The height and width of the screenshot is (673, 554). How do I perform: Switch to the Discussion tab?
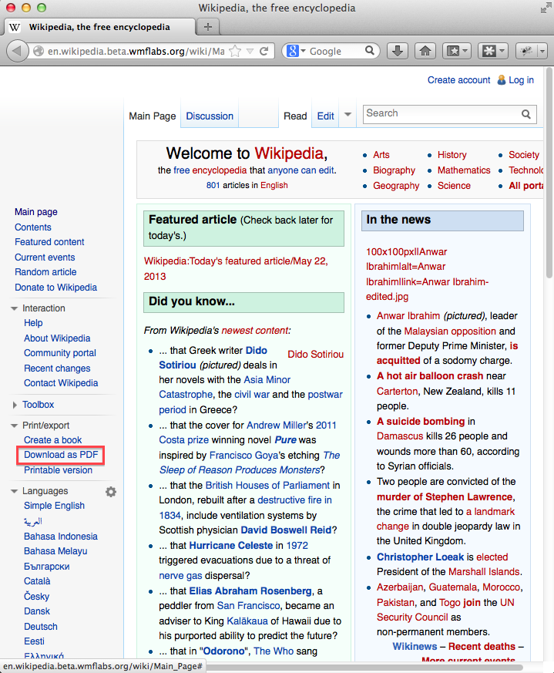(210, 116)
